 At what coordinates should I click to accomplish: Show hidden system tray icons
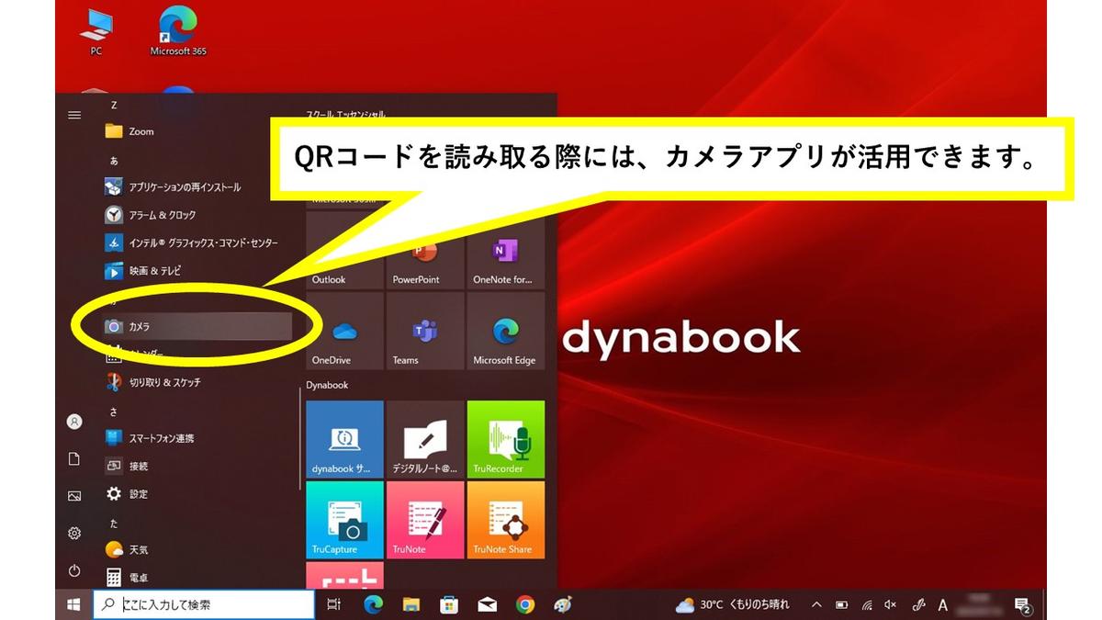(x=816, y=604)
